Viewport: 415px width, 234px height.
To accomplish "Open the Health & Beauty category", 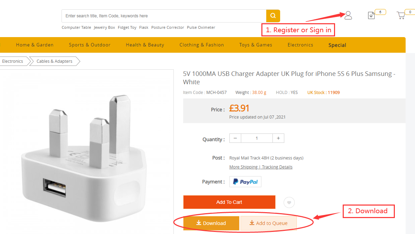I will (x=145, y=45).
